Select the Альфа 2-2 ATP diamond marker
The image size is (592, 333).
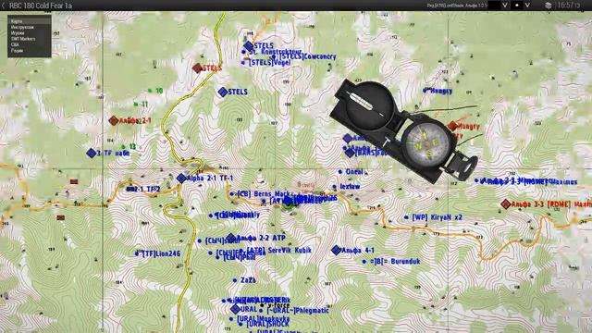pyautogui.click(x=231, y=239)
